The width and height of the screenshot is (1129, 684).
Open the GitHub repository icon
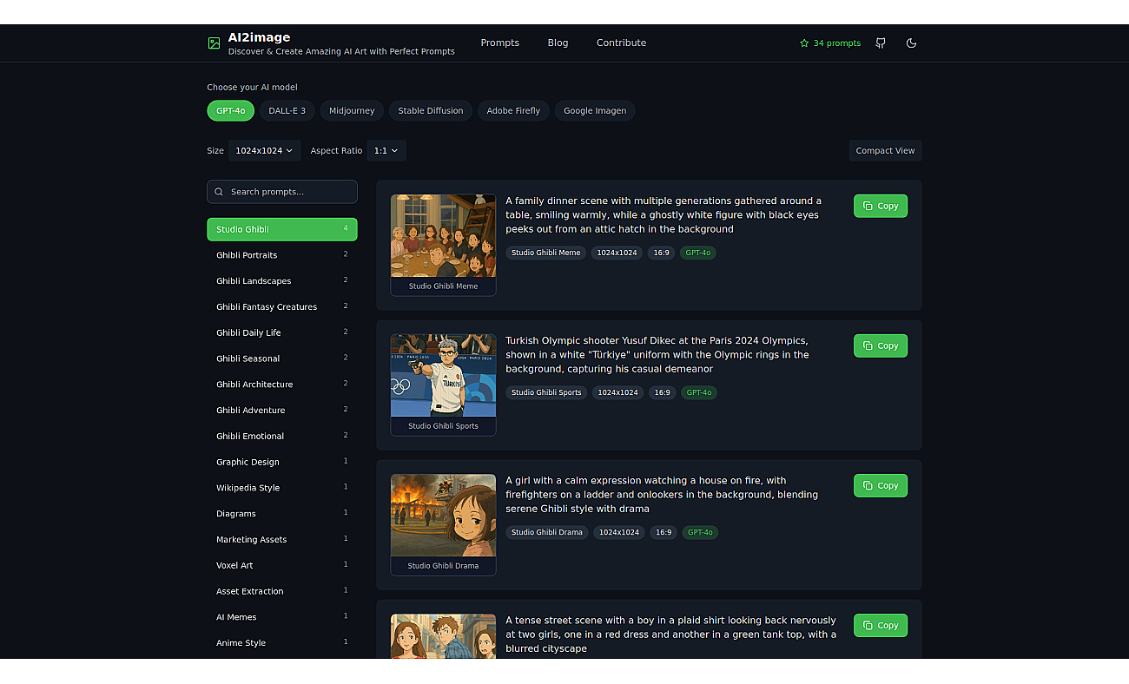tap(881, 43)
